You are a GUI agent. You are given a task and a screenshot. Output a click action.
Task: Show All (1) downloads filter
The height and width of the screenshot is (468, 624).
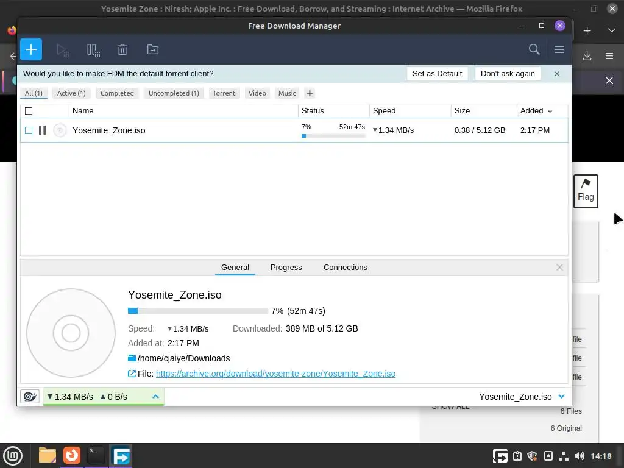pyautogui.click(x=34, y=93)
